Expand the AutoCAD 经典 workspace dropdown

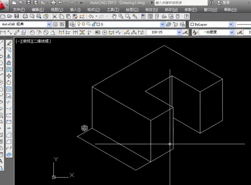click(x=49, y=24)
